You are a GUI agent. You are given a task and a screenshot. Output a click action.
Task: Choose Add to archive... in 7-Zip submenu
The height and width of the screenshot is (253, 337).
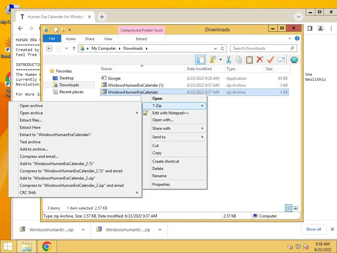click(75, 149)
